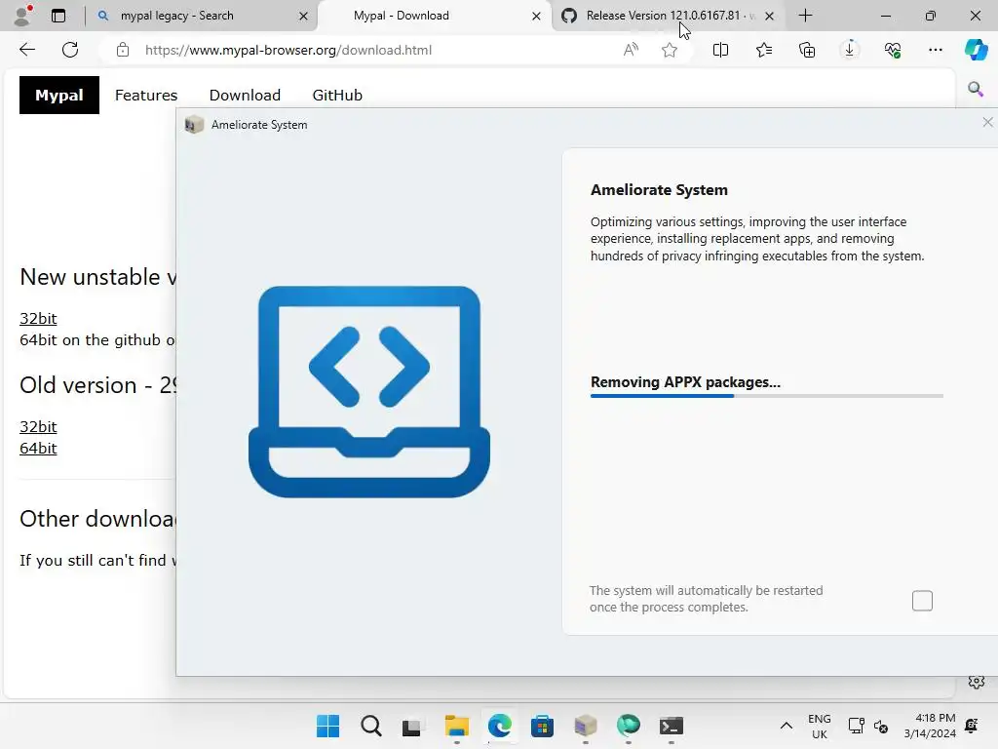998x749 pixels.
Task: Open Collections icon in Edge toolbar
Action: pyautogui.click(x=806, y=50)
